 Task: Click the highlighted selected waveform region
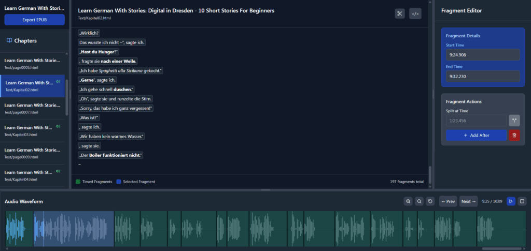point(74,229)
